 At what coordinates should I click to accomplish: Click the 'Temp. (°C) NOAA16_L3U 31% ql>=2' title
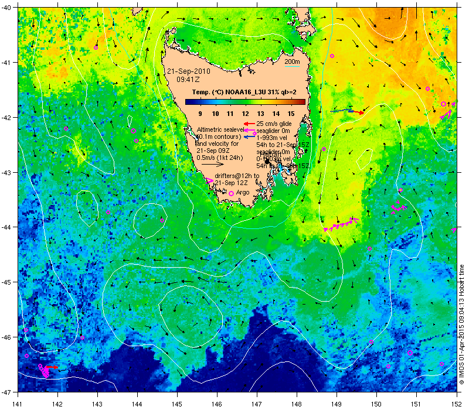(244, 92)
